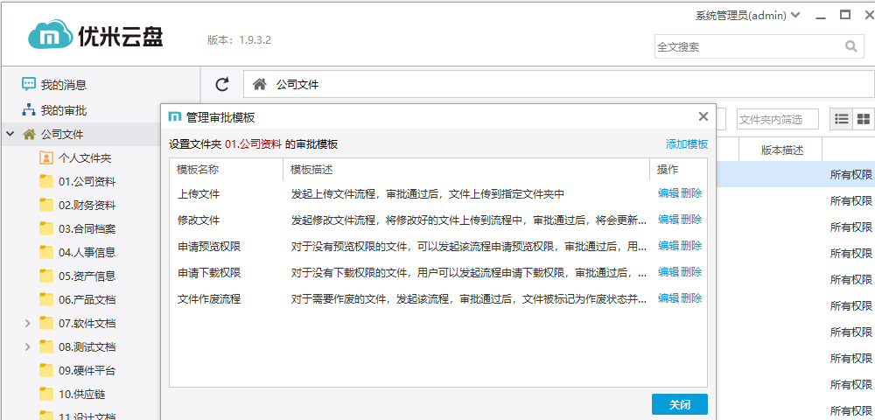Click the 文件夹内筛选 filter field
The height and width of the screenshot is (420, 875).
(x=776, y=119)
